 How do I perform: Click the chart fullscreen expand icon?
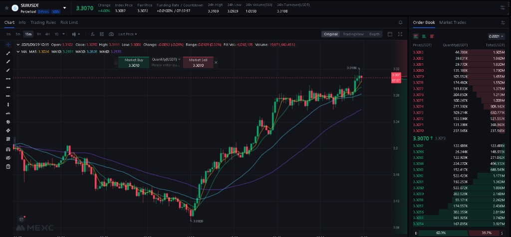click(x=400, y=34)
